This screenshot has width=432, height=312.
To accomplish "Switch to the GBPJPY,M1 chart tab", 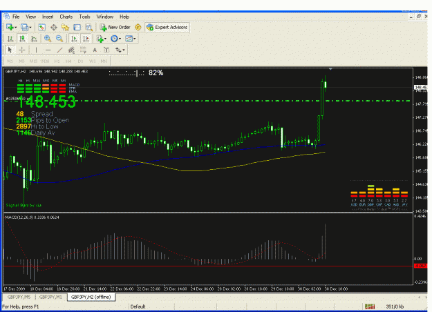I will pos(50,297).
